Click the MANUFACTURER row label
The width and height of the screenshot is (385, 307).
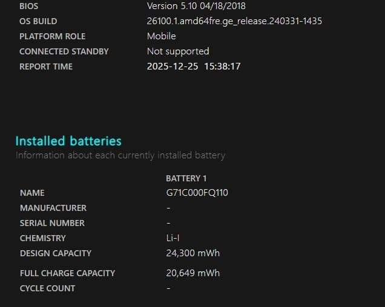pyautogui.click(x=53, y=208)
